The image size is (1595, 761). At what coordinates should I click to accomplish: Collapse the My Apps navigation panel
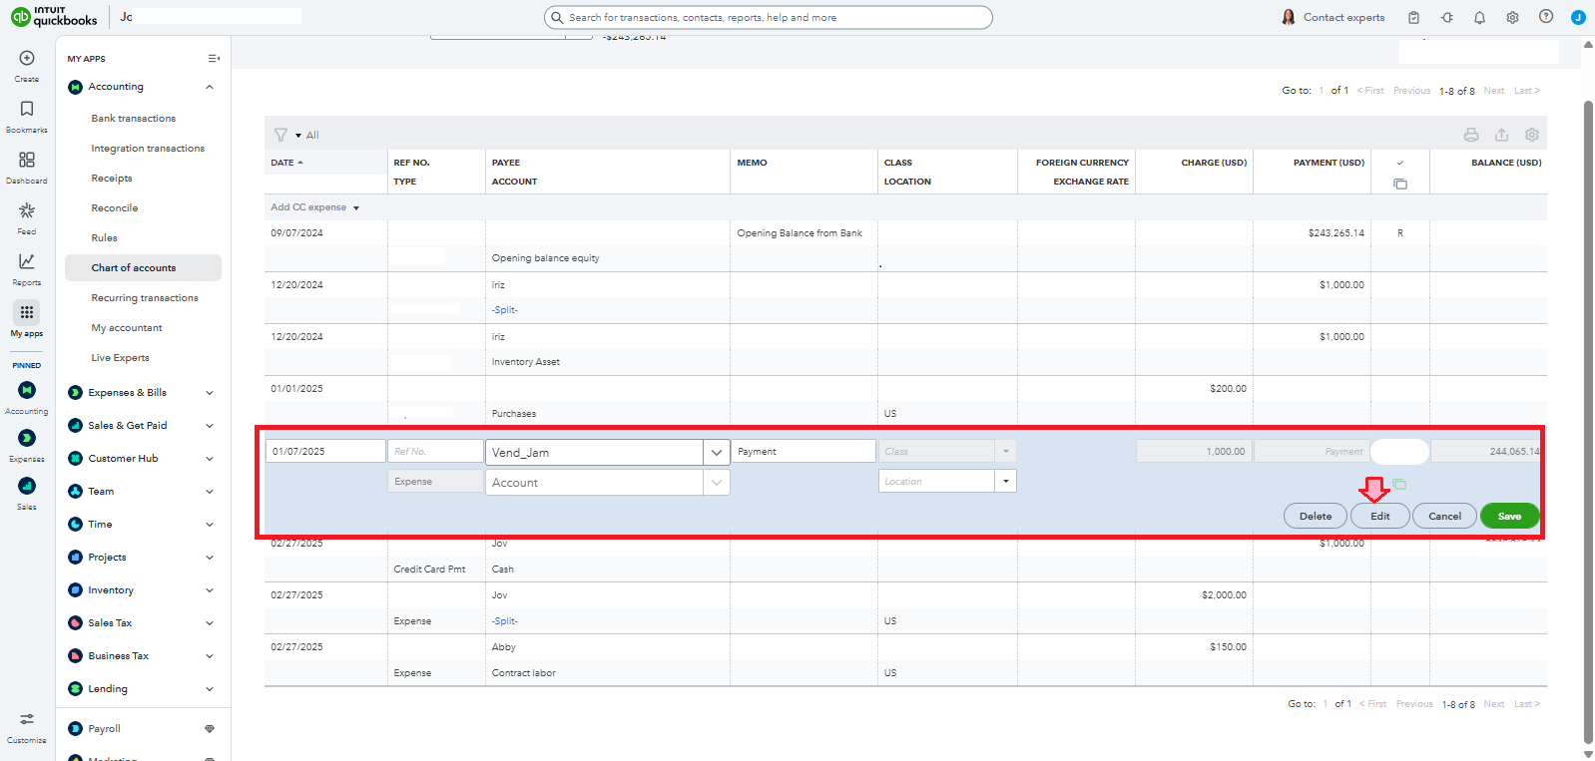coord(213,59)
